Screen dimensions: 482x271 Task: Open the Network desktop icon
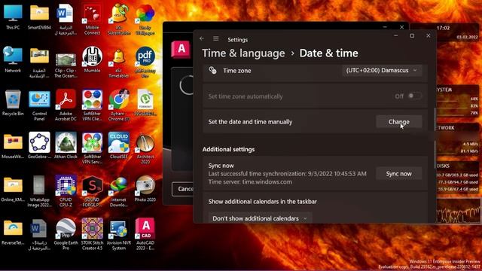[13, 60]
